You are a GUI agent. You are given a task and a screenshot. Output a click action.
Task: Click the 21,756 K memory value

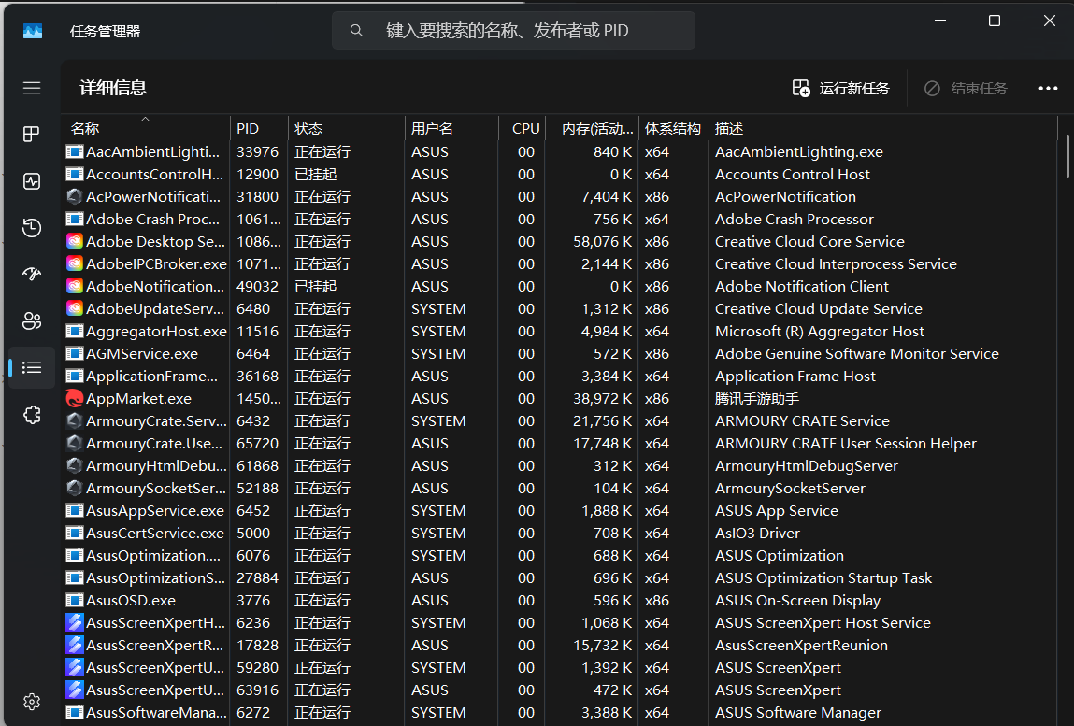coord(602,420)
